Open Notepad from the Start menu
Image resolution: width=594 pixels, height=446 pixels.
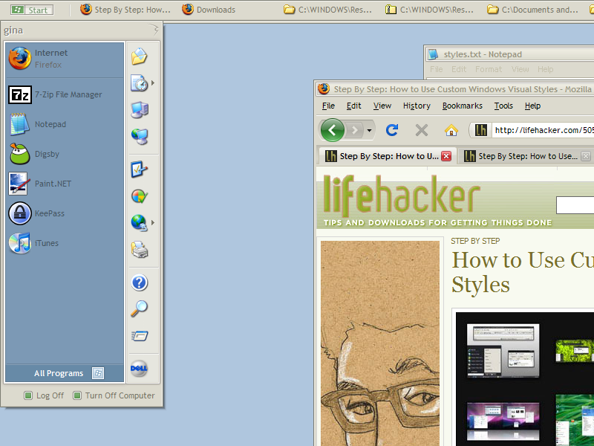click(x=65, y=124)
